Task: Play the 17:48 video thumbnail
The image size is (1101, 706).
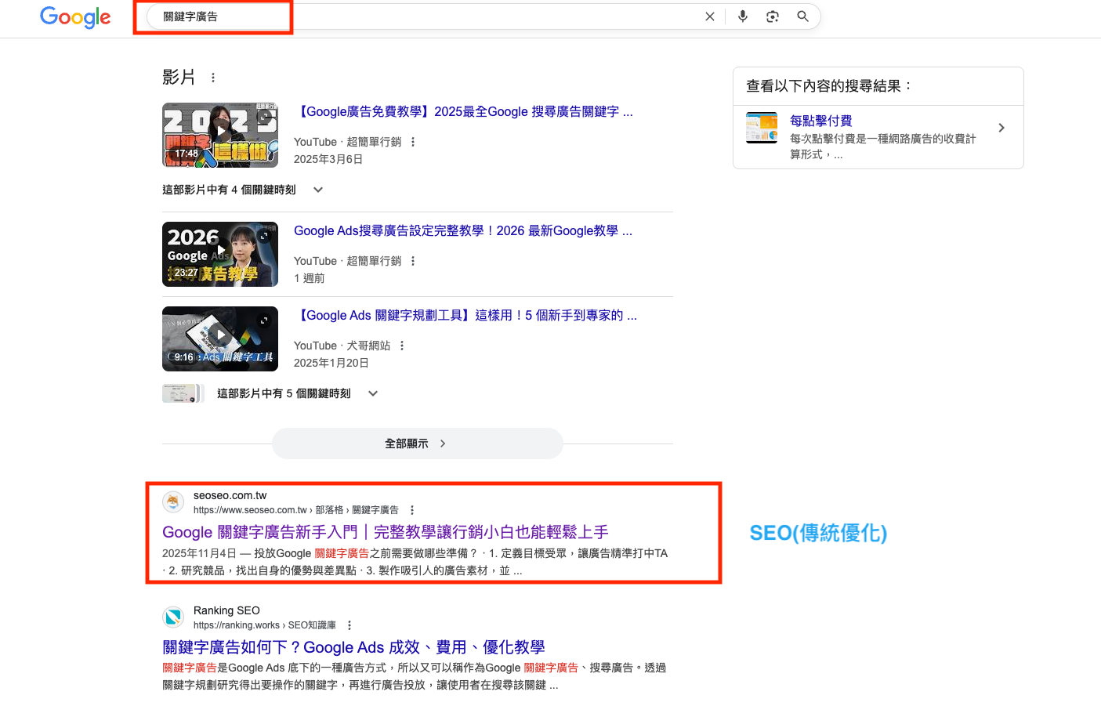Action: [220, 135]
